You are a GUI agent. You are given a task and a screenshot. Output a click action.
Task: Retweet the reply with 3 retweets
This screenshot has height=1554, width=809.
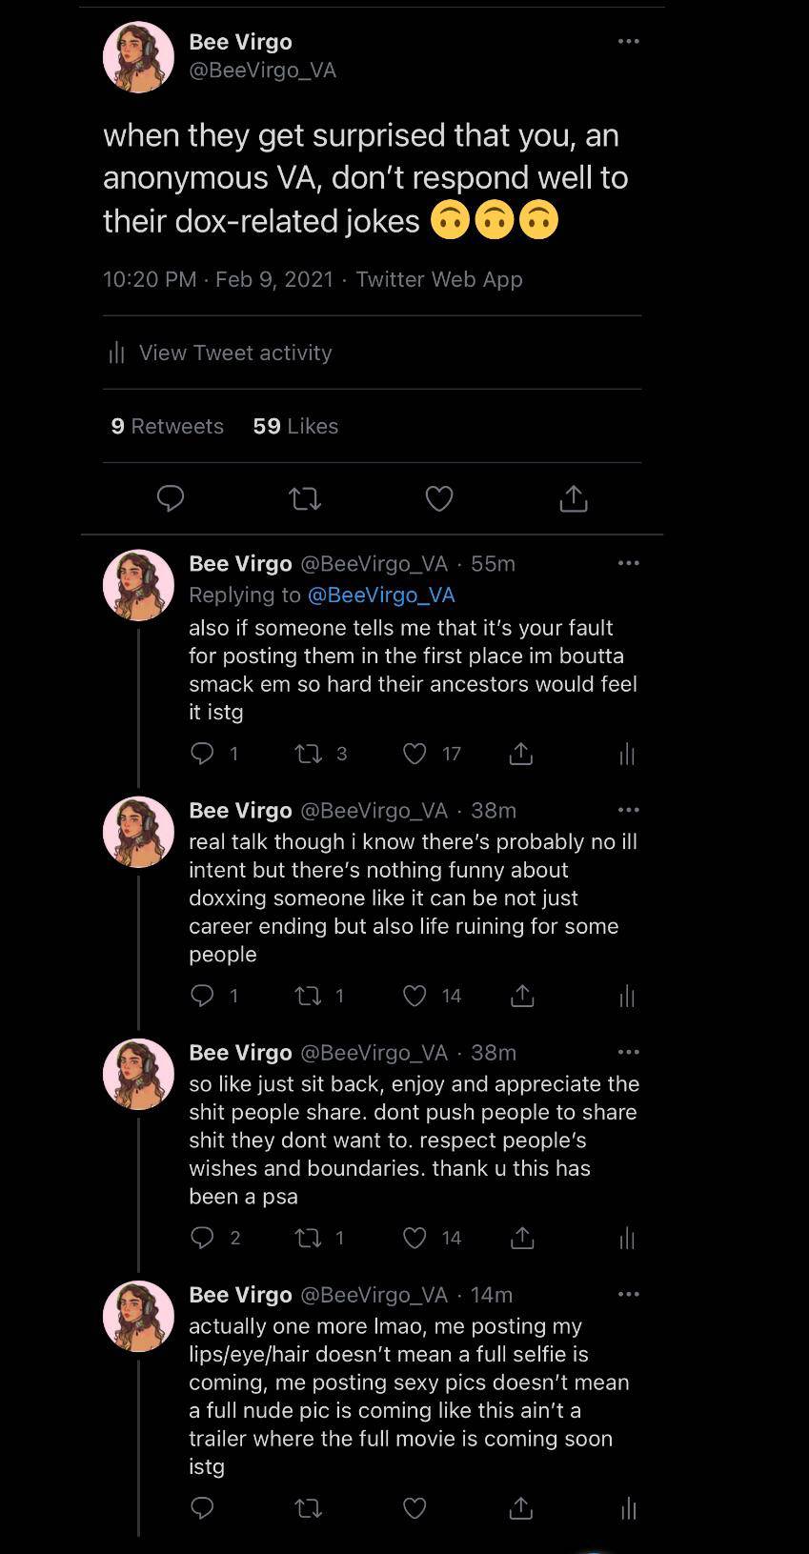click(308, 754)
